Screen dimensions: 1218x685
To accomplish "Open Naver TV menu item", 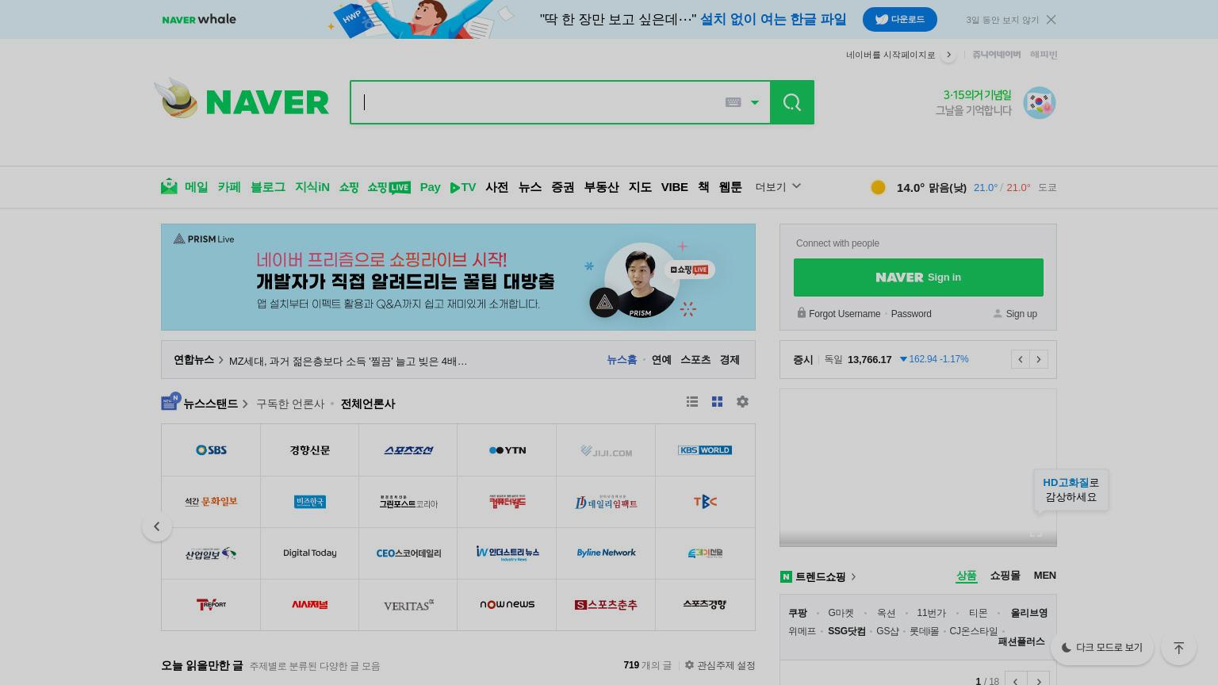I will tap(463, 187).
